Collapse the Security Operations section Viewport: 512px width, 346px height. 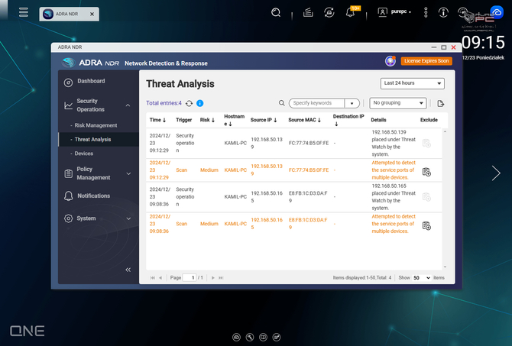[128, 105]
